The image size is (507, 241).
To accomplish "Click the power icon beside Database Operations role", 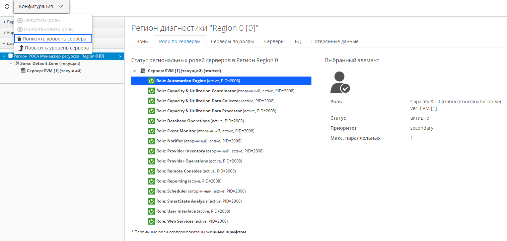I will pos(151,121).
